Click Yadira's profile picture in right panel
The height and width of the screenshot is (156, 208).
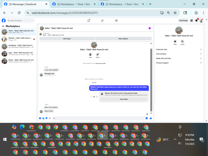pos(179,30)
